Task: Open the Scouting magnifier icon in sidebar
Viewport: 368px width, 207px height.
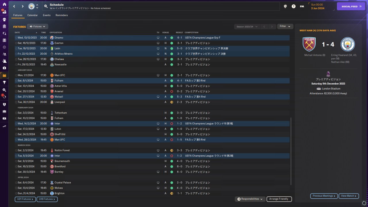Action: (x=4, y=90)
